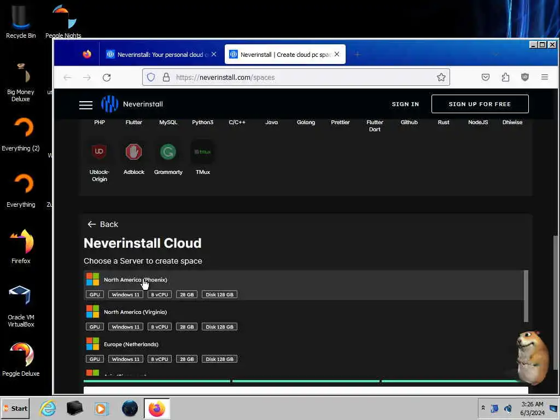Select the TMux app icon

click(202, 151)
